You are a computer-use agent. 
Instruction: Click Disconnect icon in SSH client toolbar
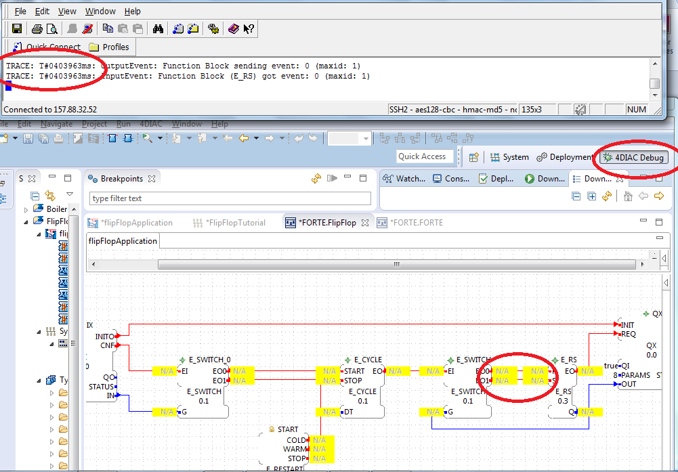click(88, 29)
